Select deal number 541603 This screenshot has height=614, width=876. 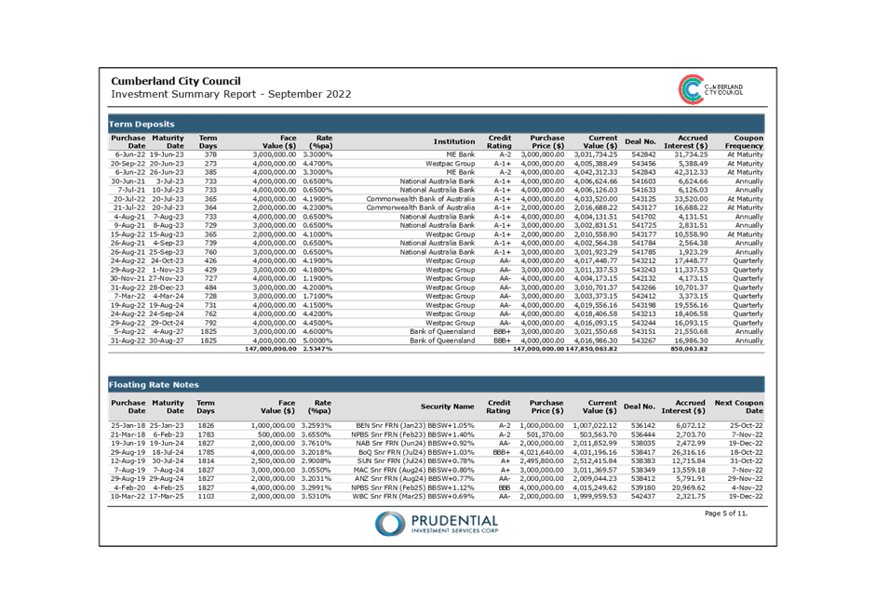(x=643, y=181)
